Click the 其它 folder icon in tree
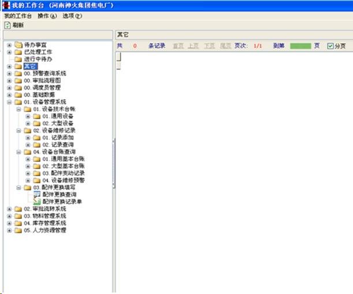 18,66
